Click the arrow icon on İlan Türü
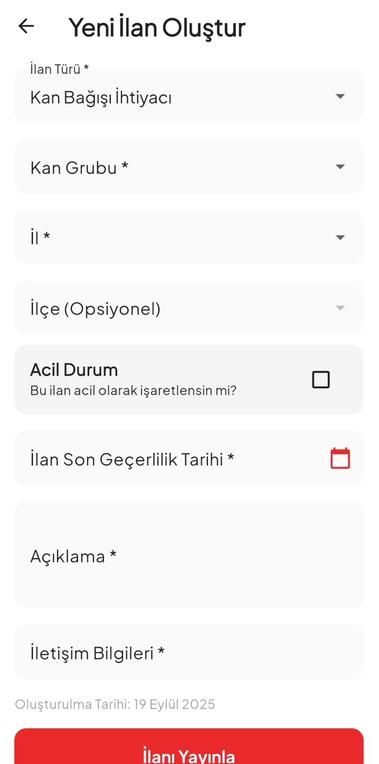 click(x=340, y=96)
